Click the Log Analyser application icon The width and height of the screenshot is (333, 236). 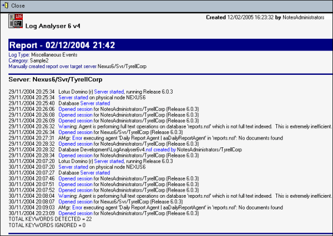[x=16, y=21]
